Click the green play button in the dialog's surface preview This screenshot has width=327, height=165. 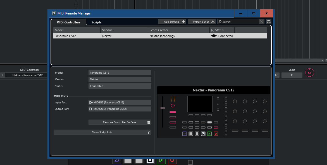(210, 134)
